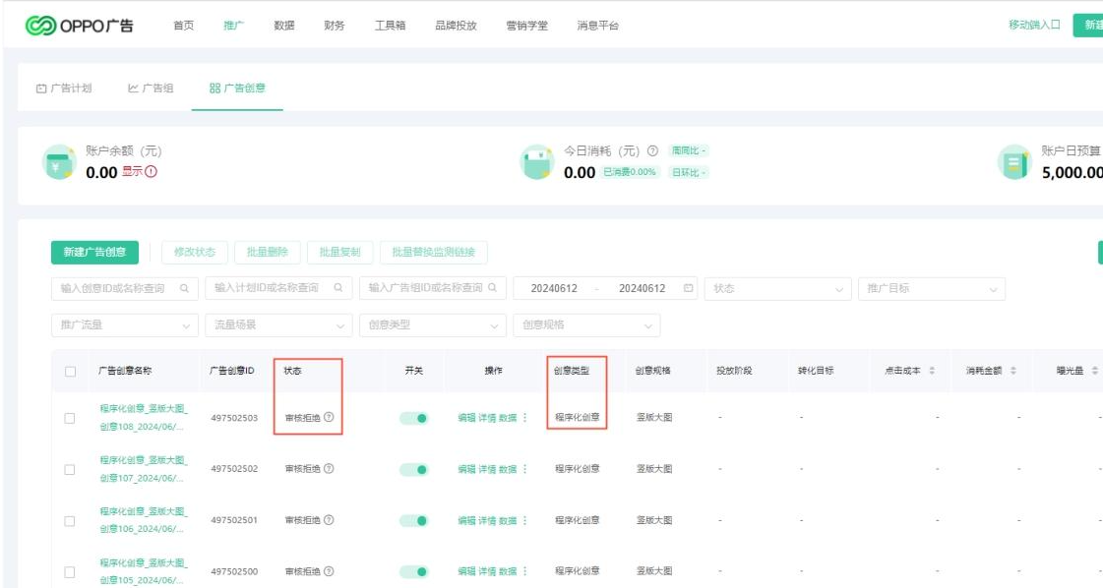Image resolution: width=1103 pixels, height=588 pixels.
Task: Switch to the 广告组 tab
Action: point(151,88)
